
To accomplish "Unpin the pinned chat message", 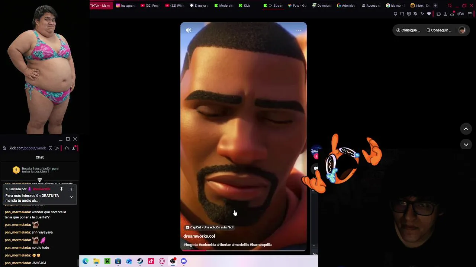I will [61, 189].
